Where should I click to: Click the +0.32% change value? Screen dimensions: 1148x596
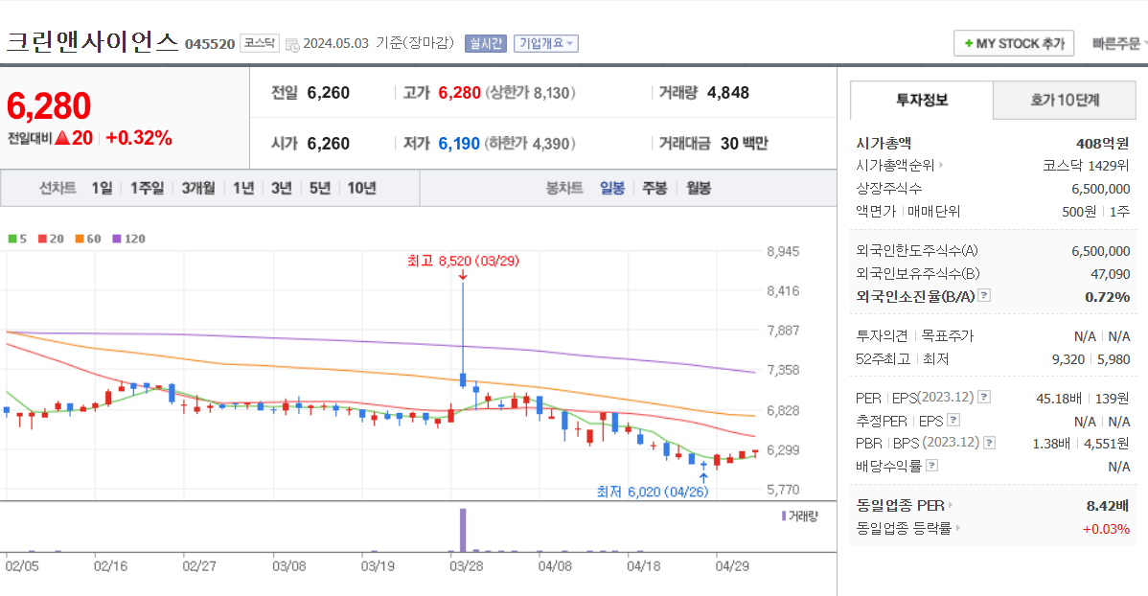point(138,138)
